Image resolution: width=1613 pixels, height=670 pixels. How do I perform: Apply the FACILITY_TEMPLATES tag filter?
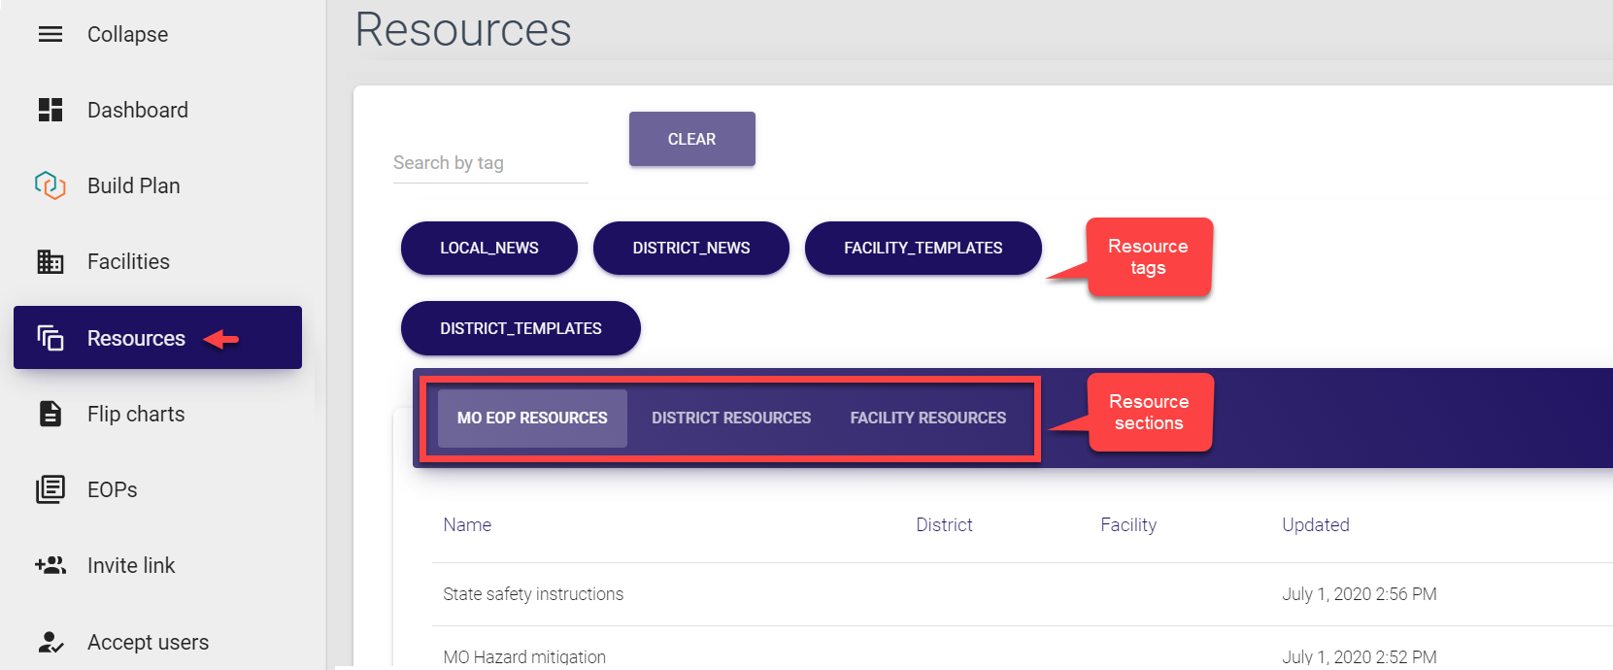923,249
